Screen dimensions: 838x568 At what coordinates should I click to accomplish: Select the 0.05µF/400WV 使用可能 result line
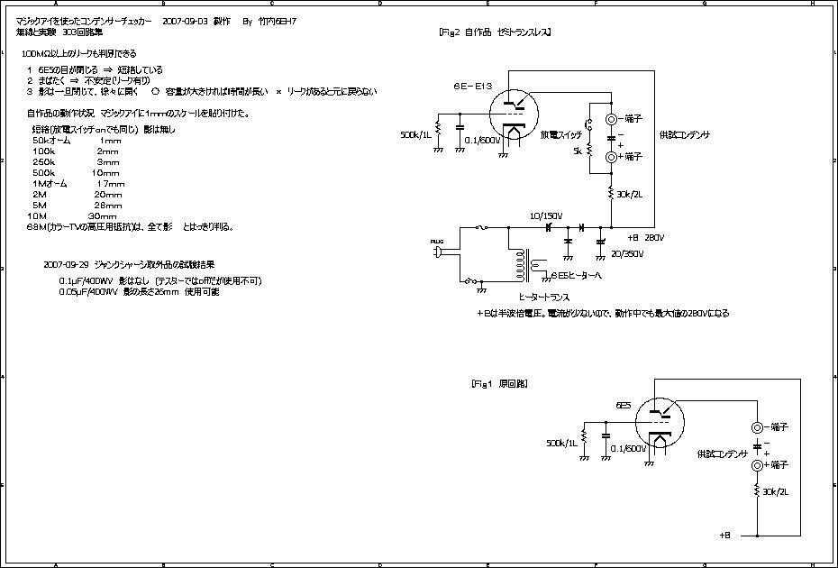139,292
